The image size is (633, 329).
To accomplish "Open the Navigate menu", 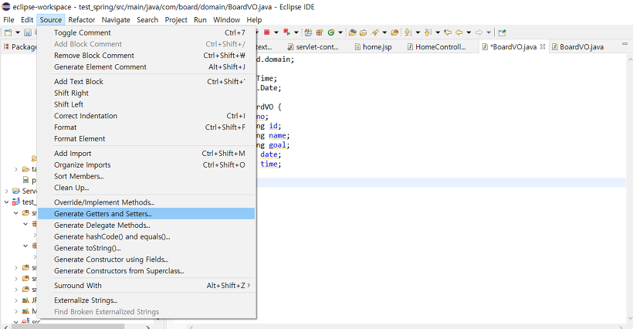I will click(116, 20).
